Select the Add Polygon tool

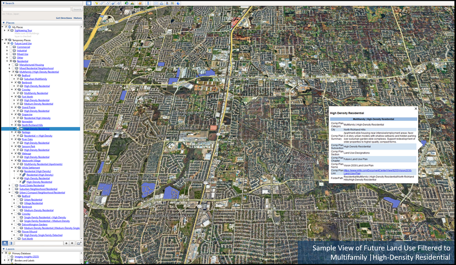[x=102, y=3]
